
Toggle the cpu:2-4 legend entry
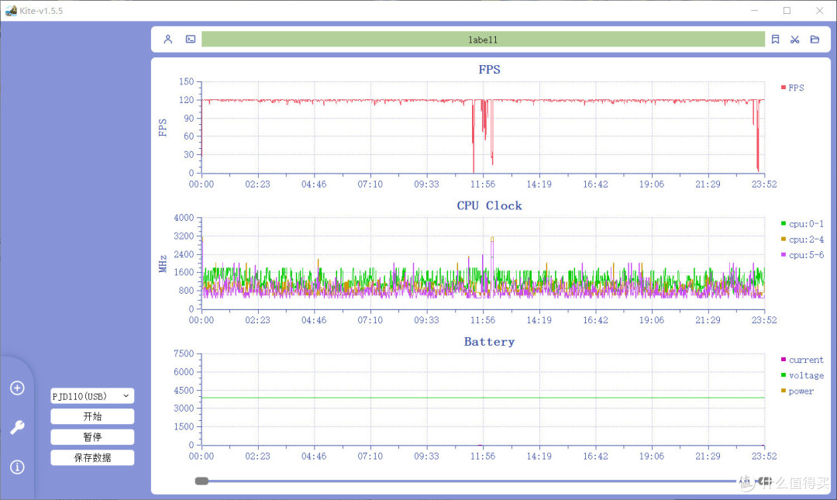click(802, 240)
